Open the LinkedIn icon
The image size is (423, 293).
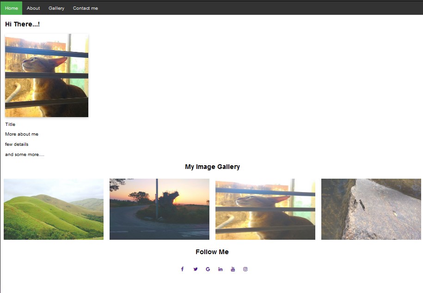tap(220, 269)
